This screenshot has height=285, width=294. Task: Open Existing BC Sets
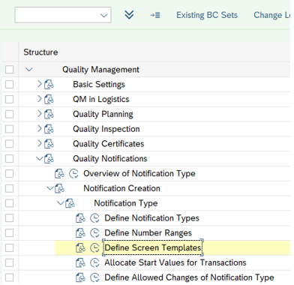point(207,15)
